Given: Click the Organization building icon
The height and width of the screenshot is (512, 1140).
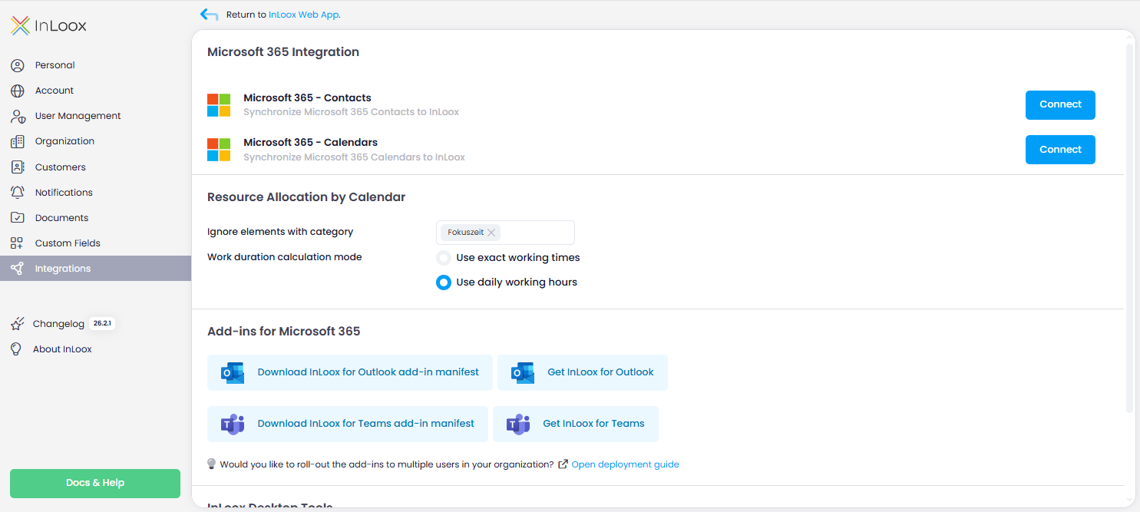Looking at the screenshot, I should 18,141.
